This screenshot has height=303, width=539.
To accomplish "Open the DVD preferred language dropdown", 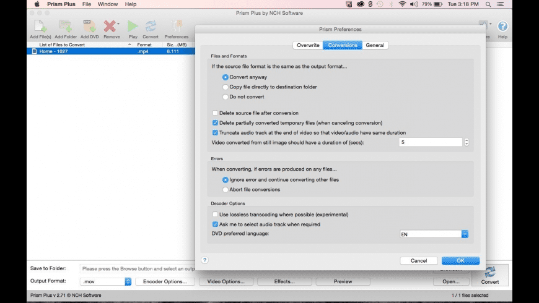I will click(465, 234).
